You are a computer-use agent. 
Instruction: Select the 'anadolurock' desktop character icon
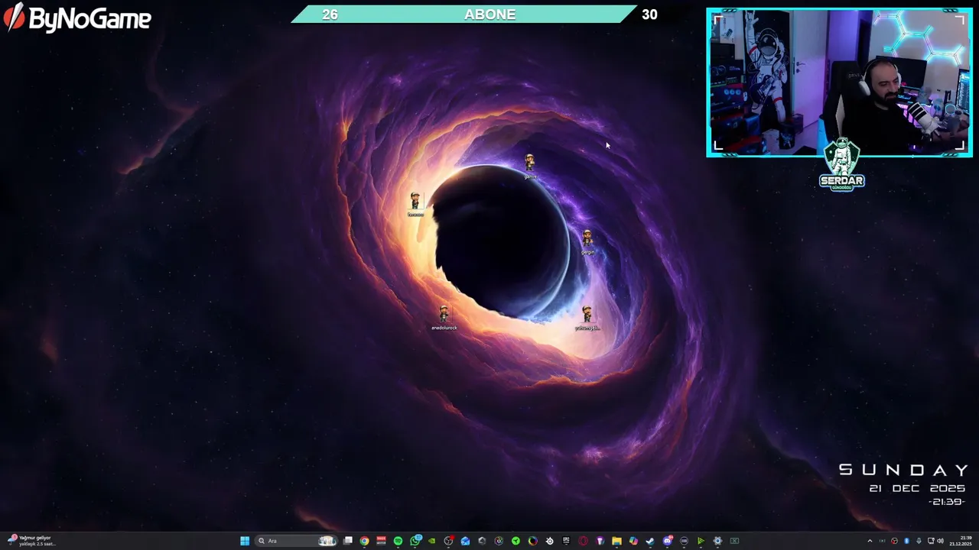coord(444,318)
